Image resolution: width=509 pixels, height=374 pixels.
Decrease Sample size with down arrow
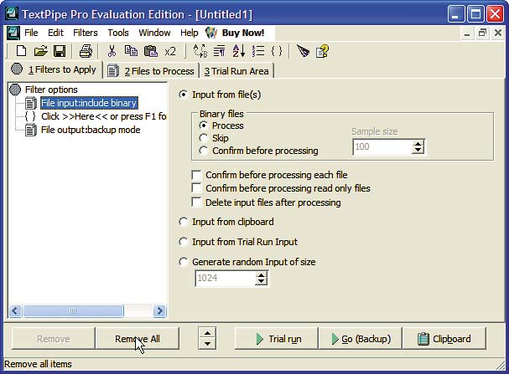click(x=418, y=151)
